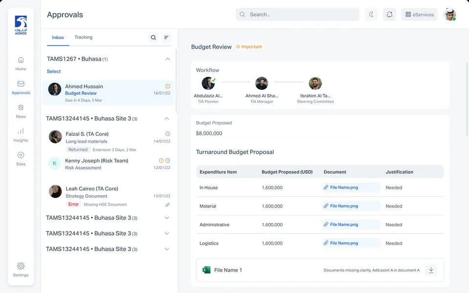Collapse the expanded Buhasa Site 3 group
The height and width of the screenshot is (293, 469).
167,118
